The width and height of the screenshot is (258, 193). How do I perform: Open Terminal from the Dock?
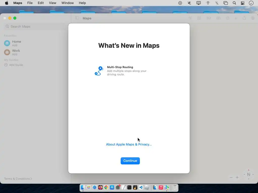click(129, 187)
